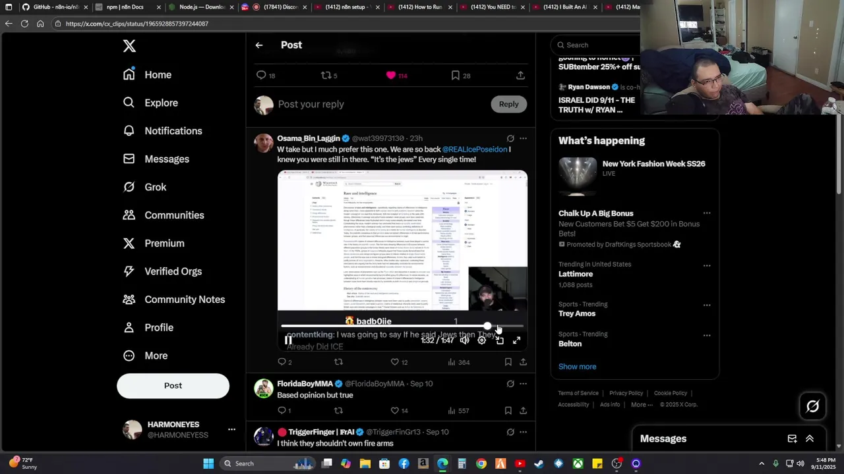
Task: Open options for Lattimore trend
Action: [707, 266]
